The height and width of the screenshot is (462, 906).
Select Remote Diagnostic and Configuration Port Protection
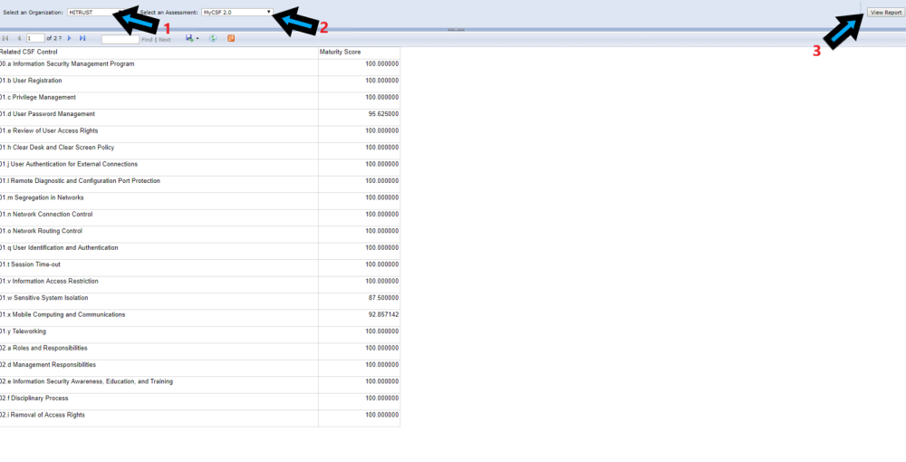click(x=199, y=184)
